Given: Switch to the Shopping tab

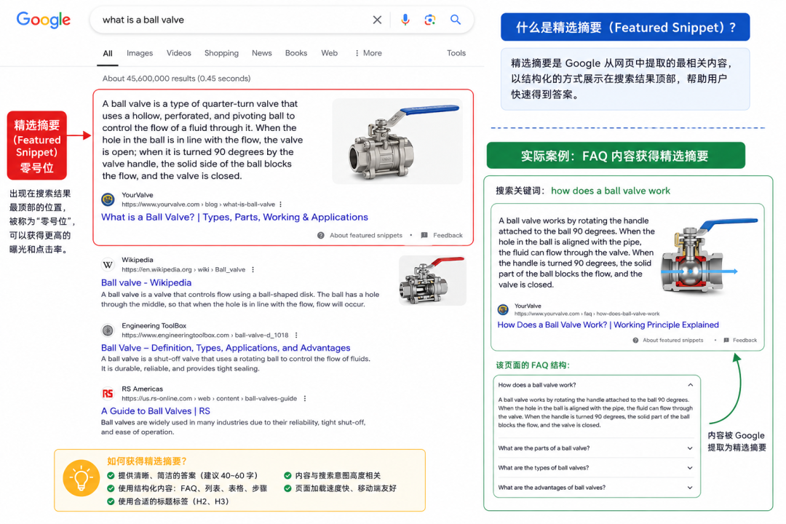Looking at the screenshot, I should coord(221,53).
